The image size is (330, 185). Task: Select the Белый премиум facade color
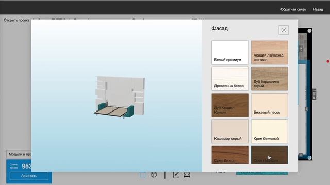[x=230, y=52]
